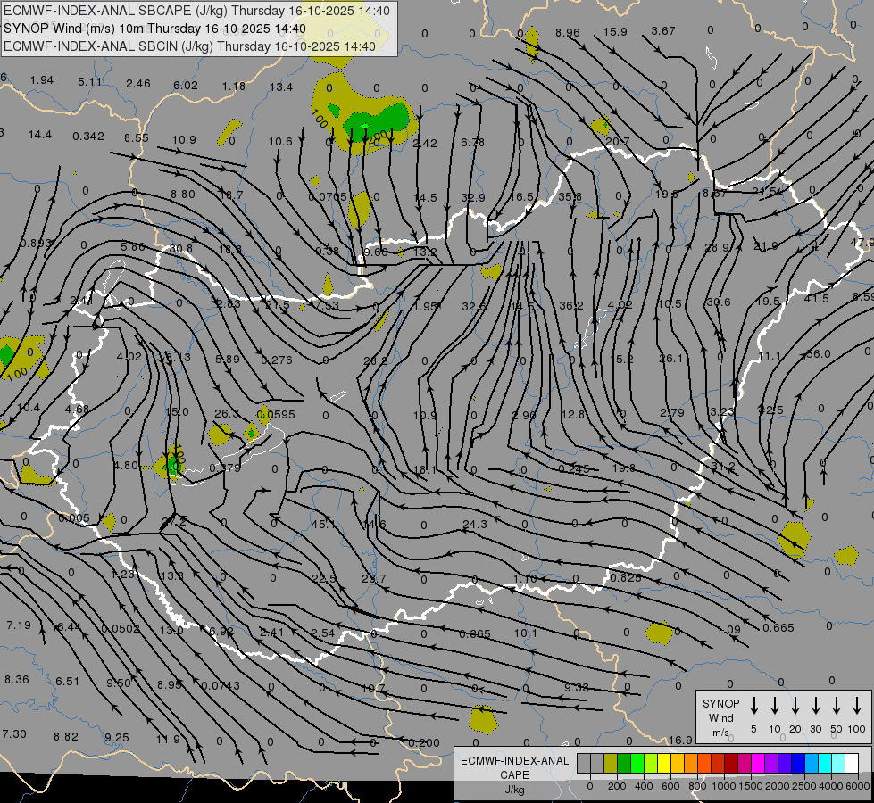Click the 0.379 value on the map
The image size is (874, 803).
click(x=225, y=468)
